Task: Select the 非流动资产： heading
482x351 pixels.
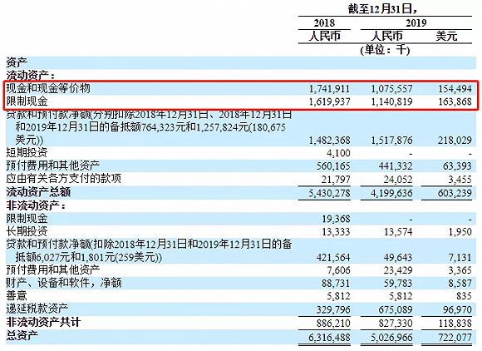Action: click(36, 205)
